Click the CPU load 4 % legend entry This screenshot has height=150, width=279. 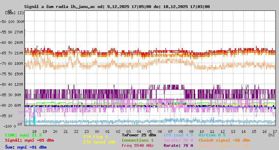pyautogui.click(x=178, y=135)
